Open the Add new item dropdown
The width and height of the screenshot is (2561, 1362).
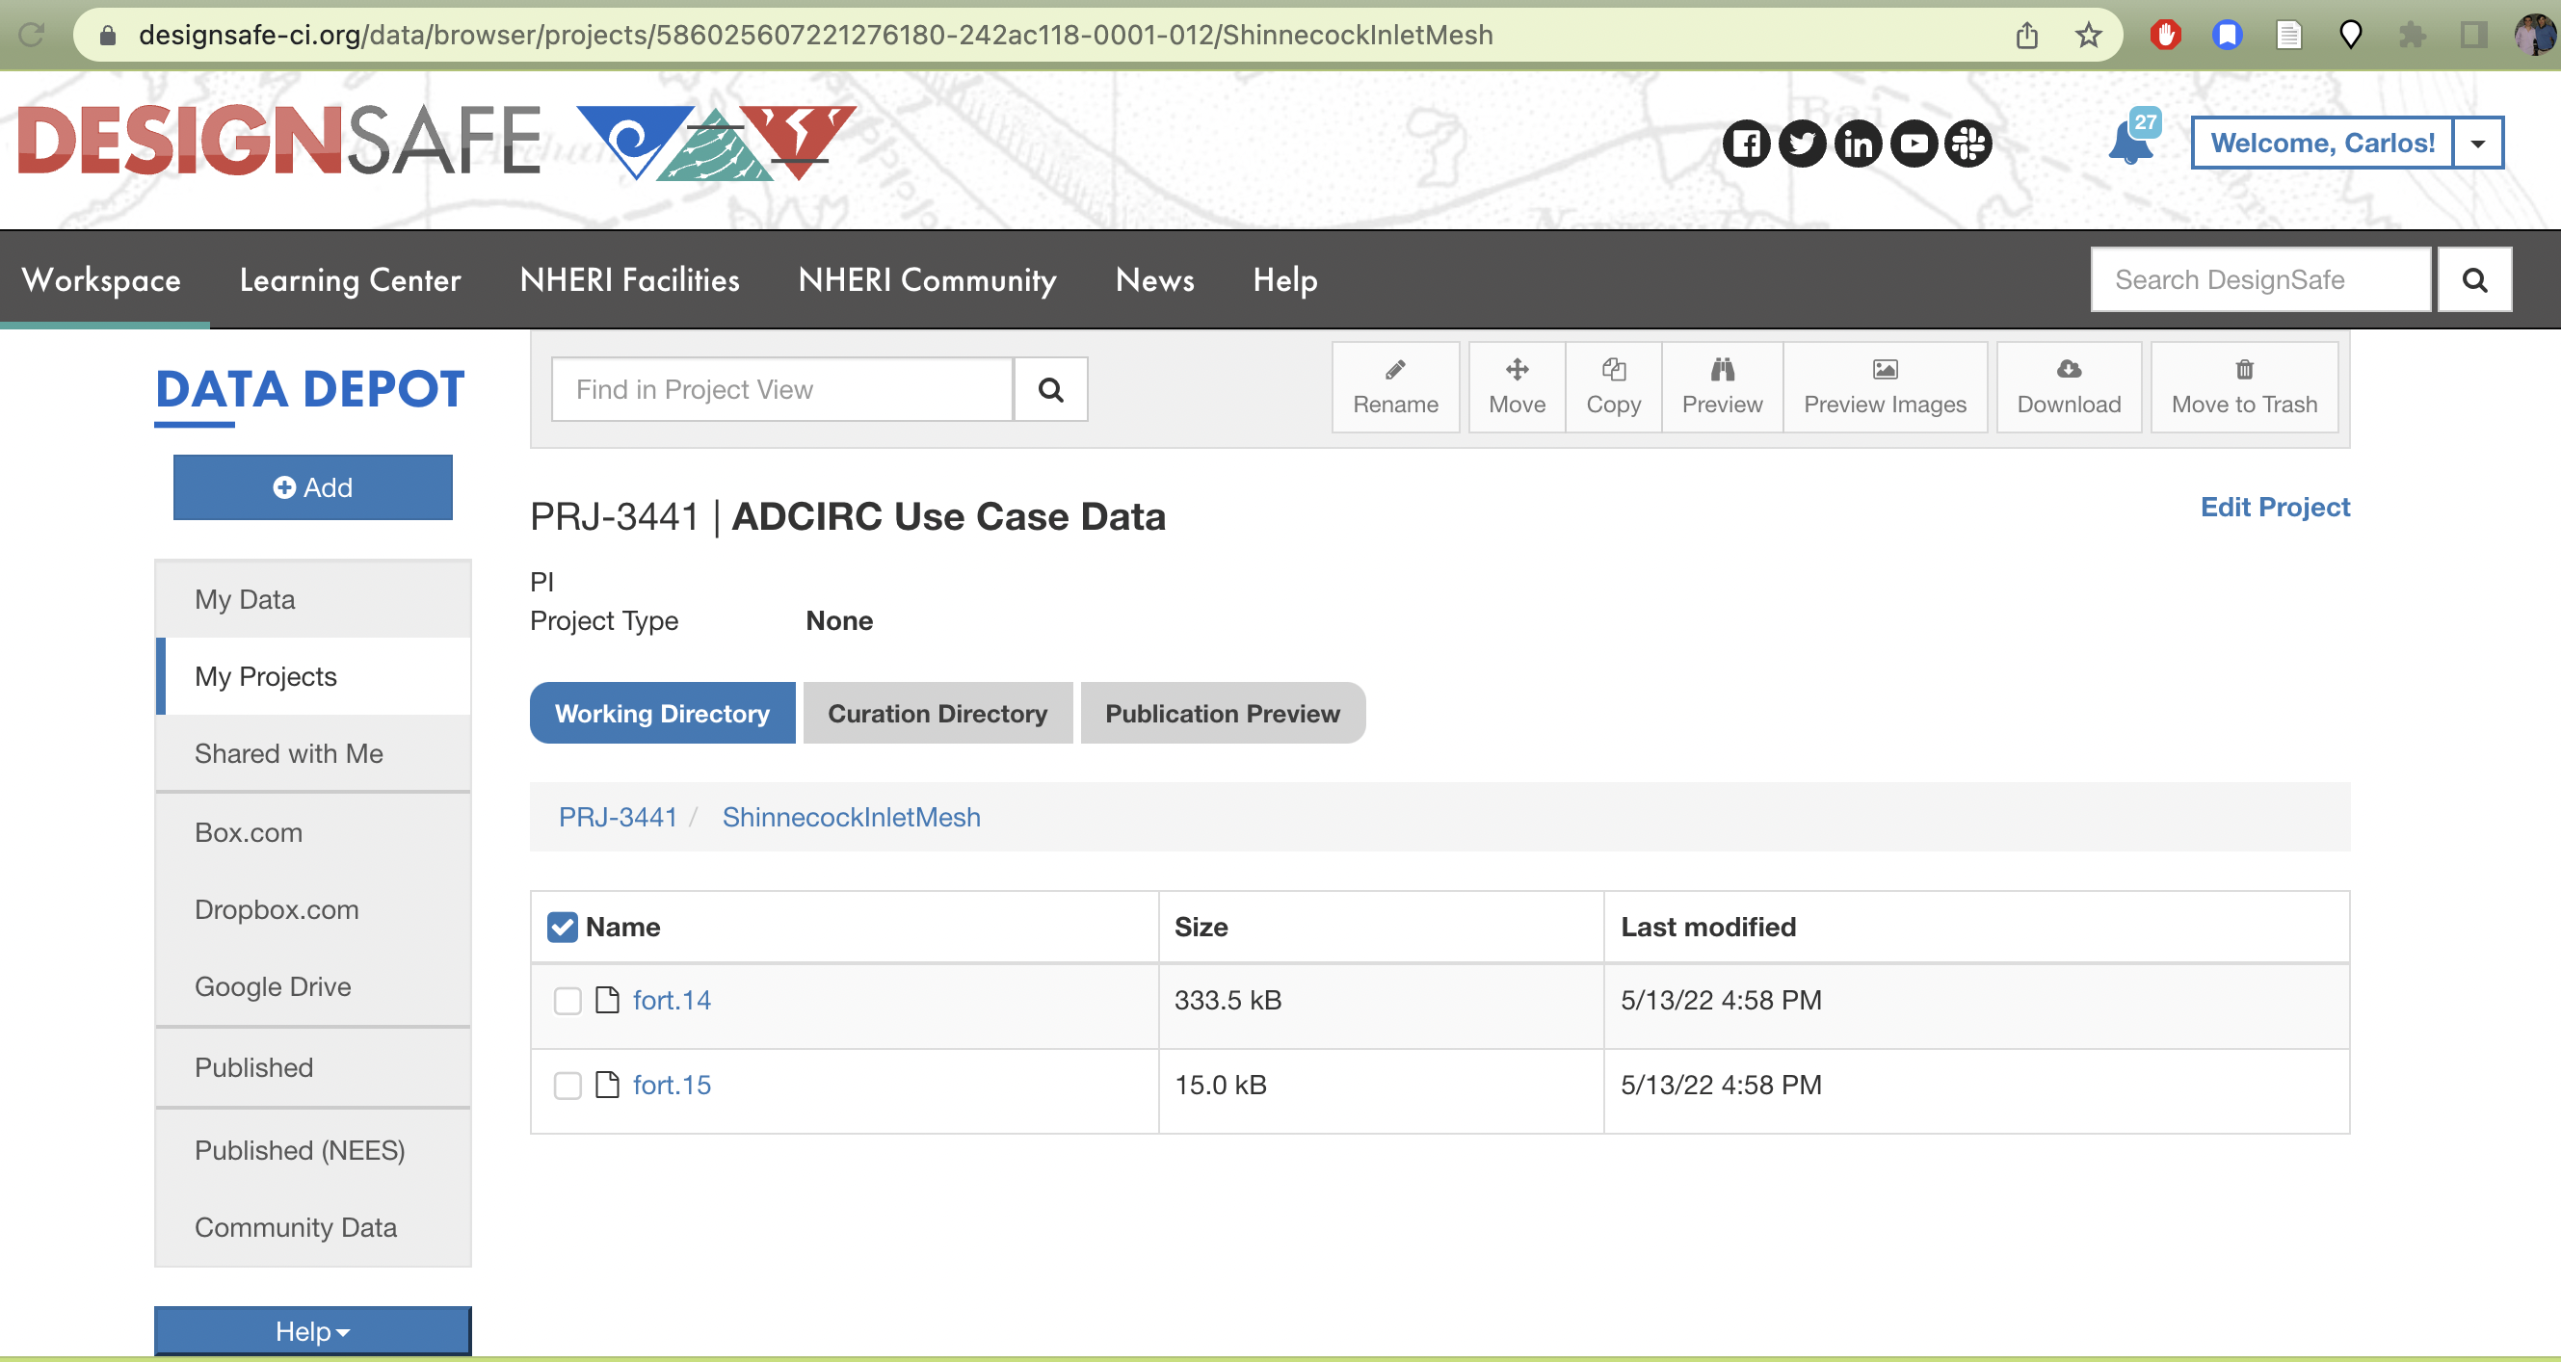pyautogui.click(x=312, y=487)
